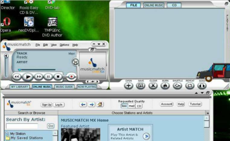Pause the current track
Screen dimensions: 230x141
[x=48, y=77]
